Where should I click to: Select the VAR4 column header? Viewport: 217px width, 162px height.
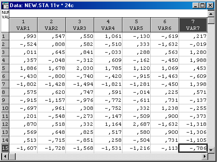coord(108,25)
